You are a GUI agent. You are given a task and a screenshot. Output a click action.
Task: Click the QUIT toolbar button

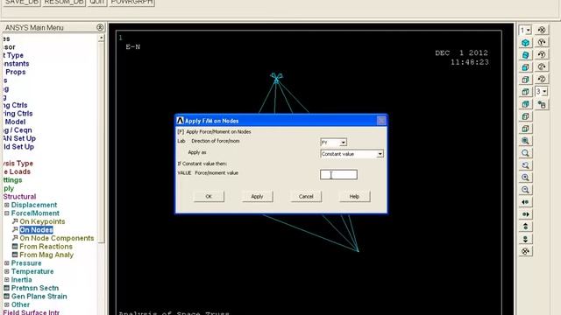[97, 2]
